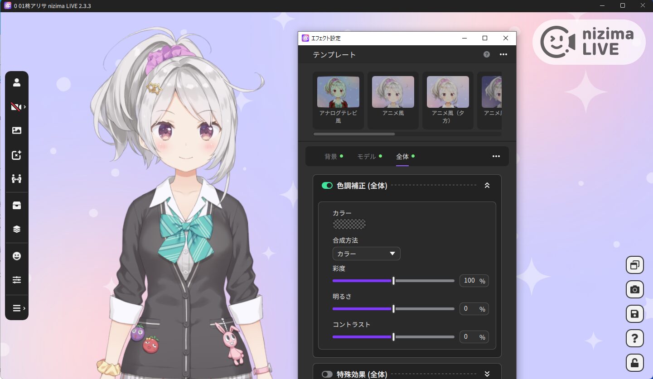The width and height of the screenshot is (653, 379).
Task: Select the layers icon in left sidebar
Action: [17, 229]
